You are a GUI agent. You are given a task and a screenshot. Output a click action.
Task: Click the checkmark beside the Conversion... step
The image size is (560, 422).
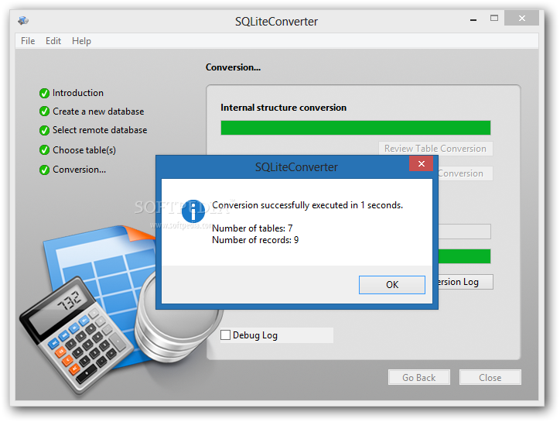(x=44, y=170)
